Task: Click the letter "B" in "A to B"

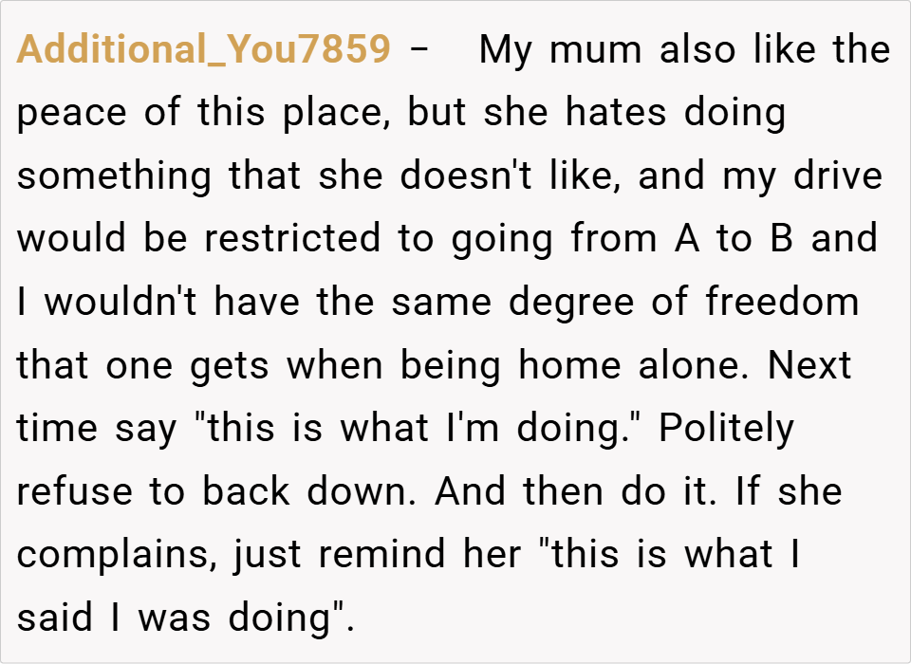Action: pyautogui.click(x=781, y=239)
